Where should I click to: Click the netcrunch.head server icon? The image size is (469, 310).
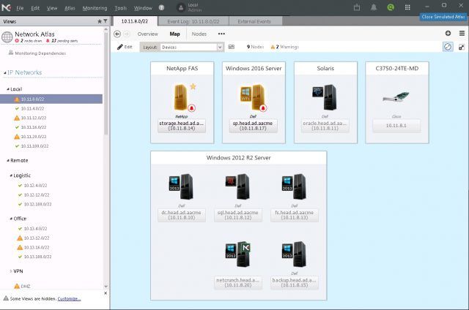(237, 254)
